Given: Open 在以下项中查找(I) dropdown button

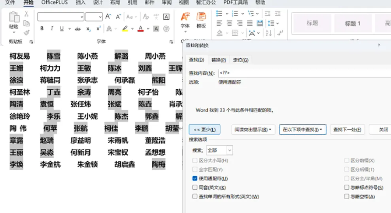Looking at the screenshot, I should (x=302, y=130).
